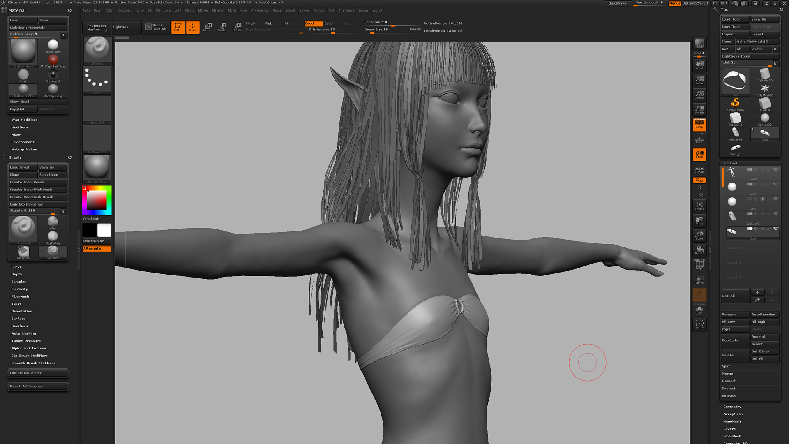
Task: Toggle PolyF line fill display
Action: click(x=699, y=265)
